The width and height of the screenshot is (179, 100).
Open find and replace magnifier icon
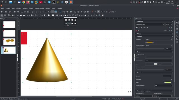46,12
